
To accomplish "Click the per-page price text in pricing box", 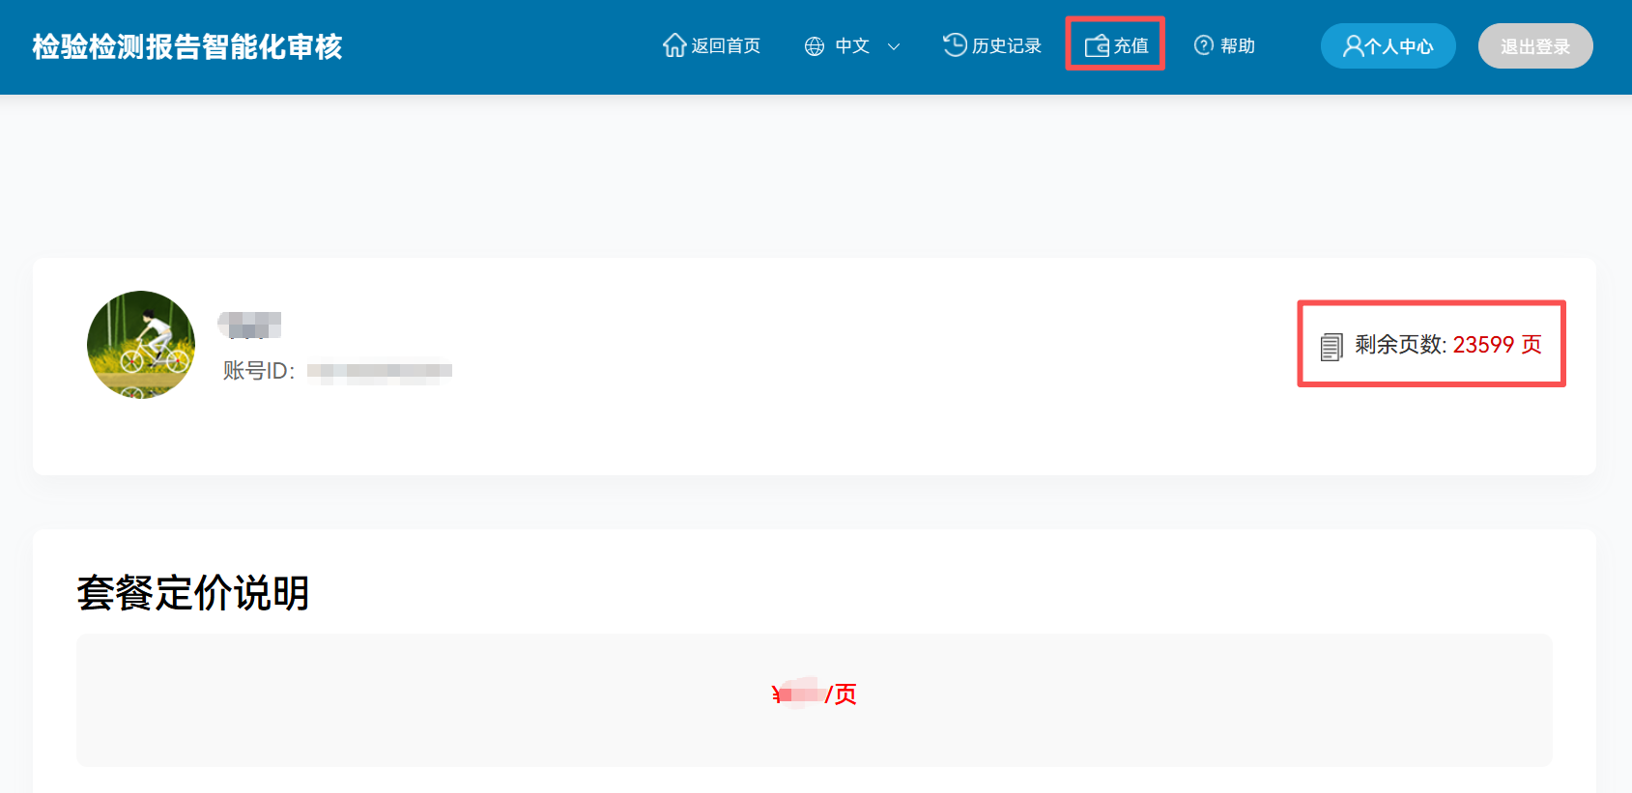I will tap(815, 694).
